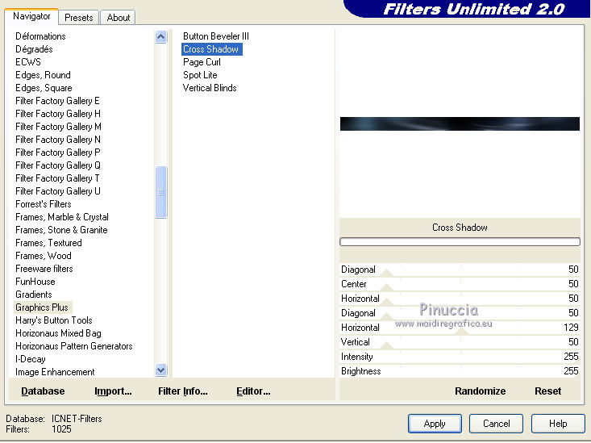Select the Freeware filters category

[44, 269]
